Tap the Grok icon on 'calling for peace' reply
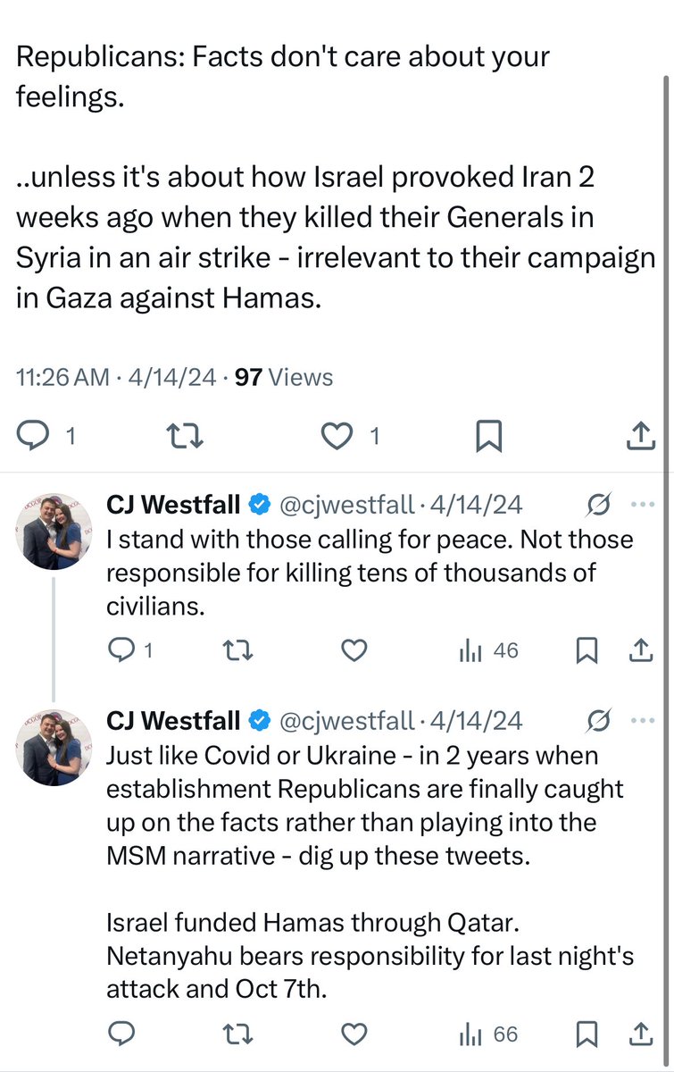The image size is (674, 1072). (599, 506)
